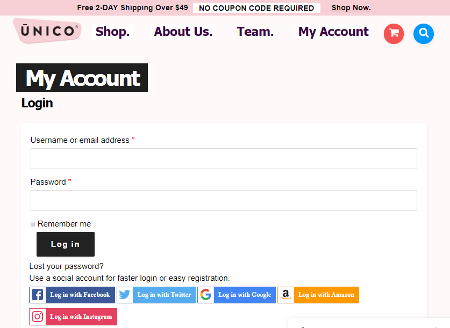
Task: Open the shopping cart icon
Action: [394, 33]
